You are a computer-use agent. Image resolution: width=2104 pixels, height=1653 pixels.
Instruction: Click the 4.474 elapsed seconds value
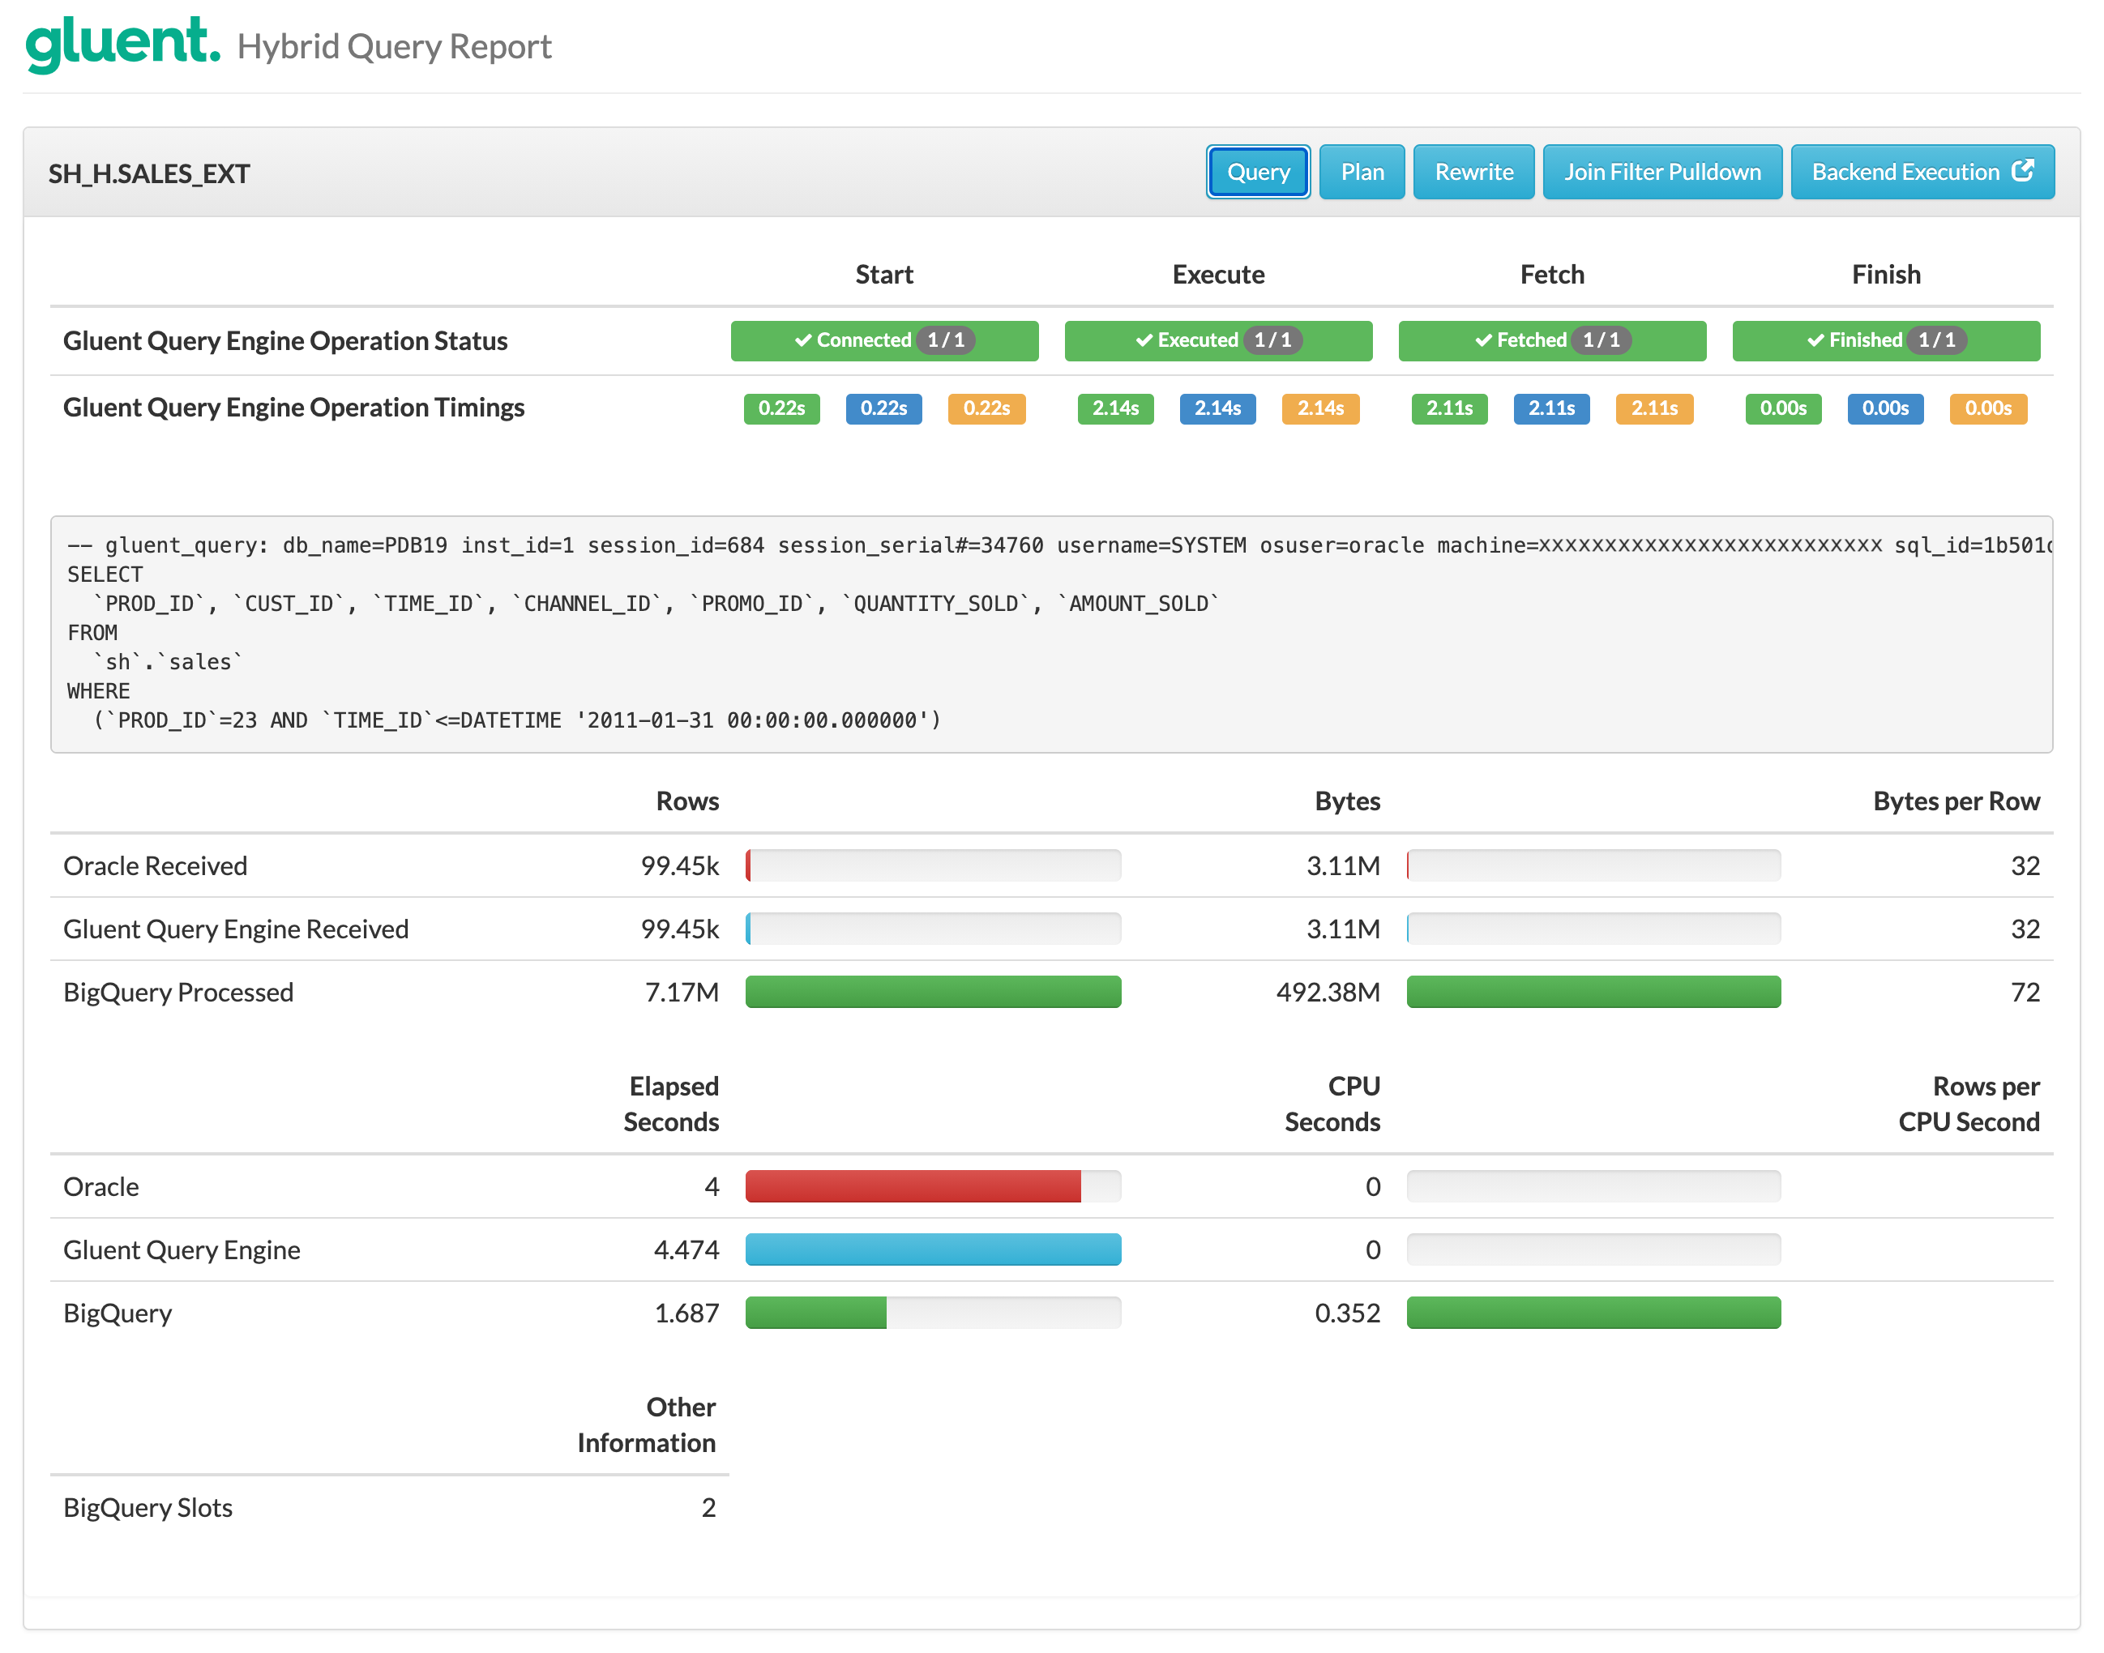[686, 1250]
